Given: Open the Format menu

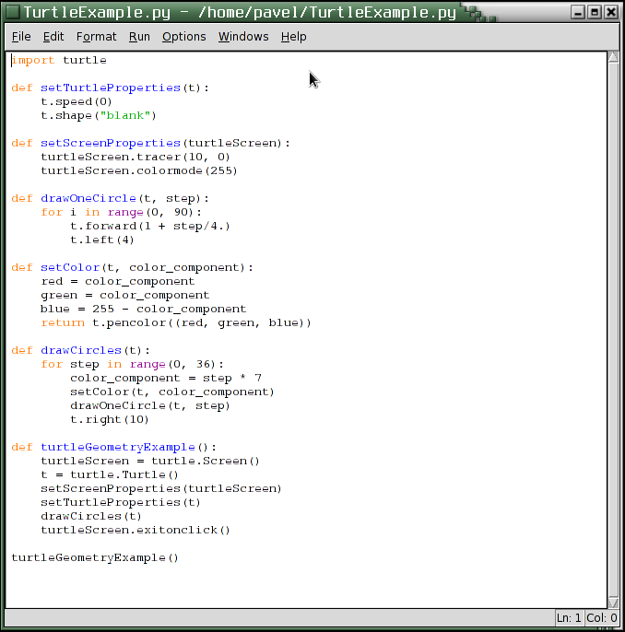Looking at the screenshot, I should [96, 37].
